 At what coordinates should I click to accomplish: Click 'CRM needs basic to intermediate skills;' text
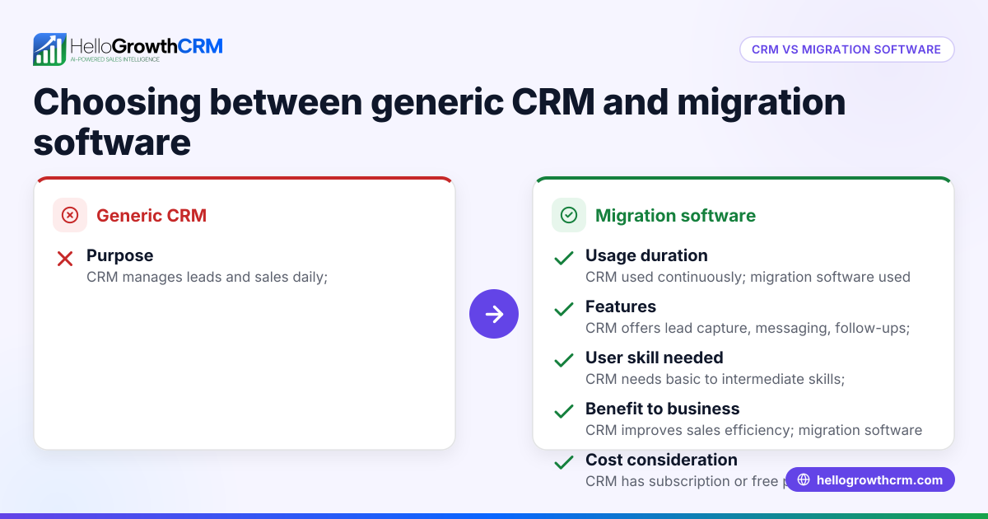click(x=715, y=379)
